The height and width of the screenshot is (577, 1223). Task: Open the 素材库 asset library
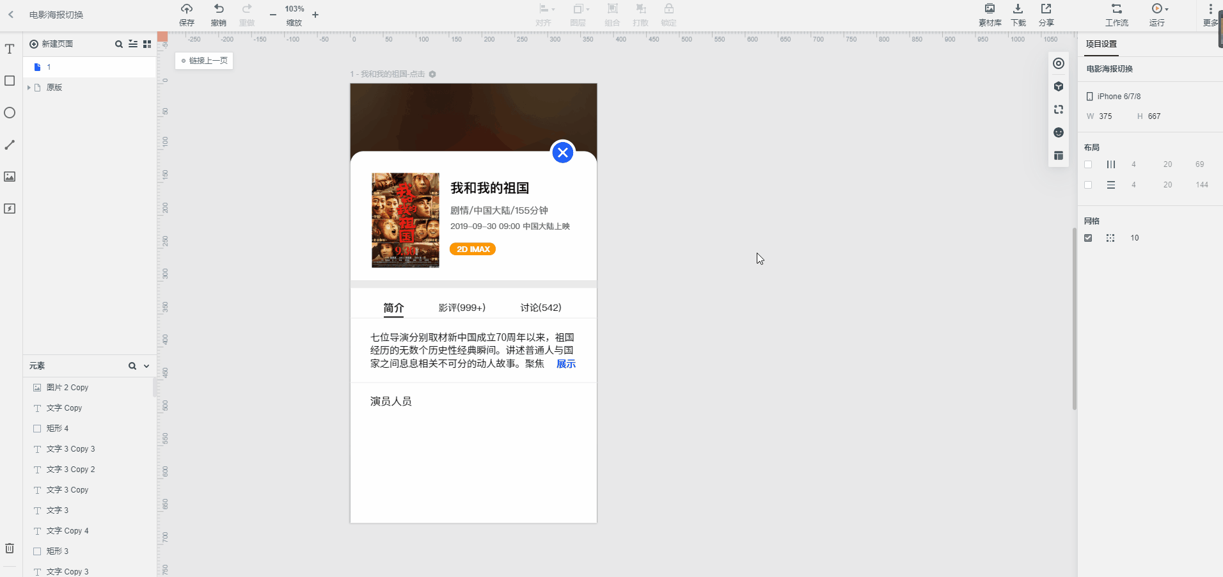[990, 14]
